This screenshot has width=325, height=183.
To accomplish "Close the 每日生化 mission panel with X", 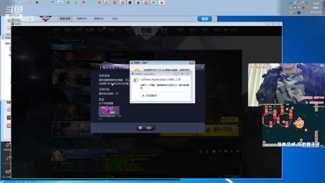I will (202, 67).
